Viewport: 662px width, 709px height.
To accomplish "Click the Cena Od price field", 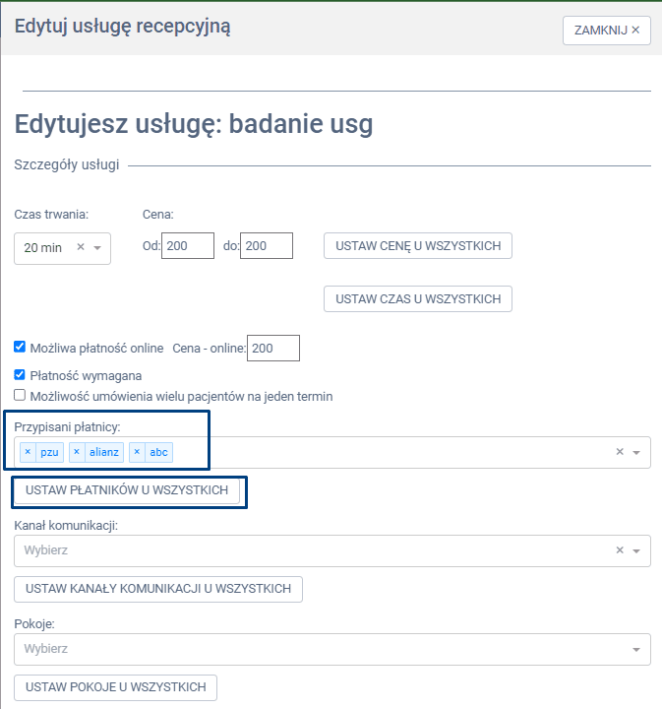I will [x=188, y=245].
